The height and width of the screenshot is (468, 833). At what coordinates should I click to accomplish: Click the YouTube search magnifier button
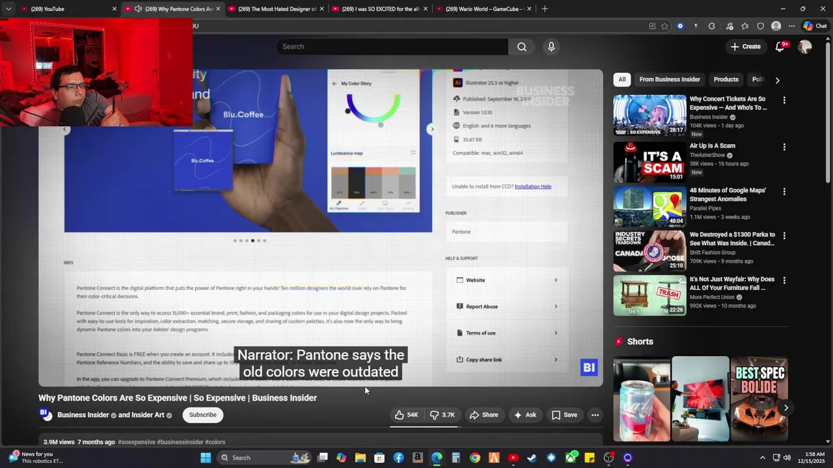pyautogui.click(x=521, y=47)
